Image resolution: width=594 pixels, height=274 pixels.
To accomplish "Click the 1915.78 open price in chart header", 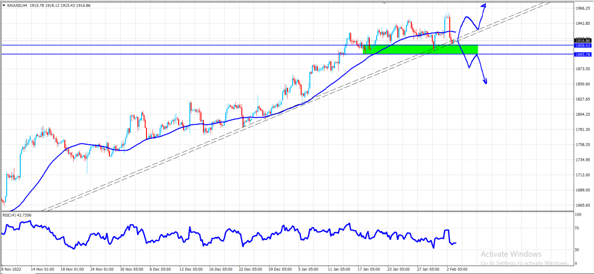I will pos(36,4).
